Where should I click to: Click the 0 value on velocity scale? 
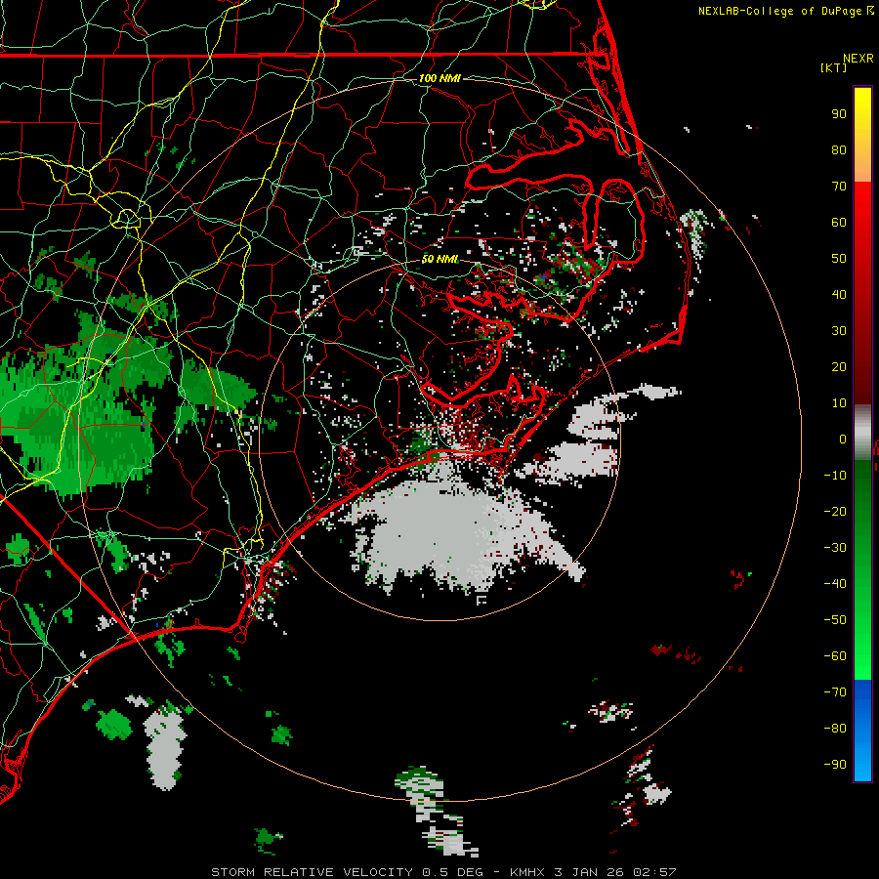(843, 439)
